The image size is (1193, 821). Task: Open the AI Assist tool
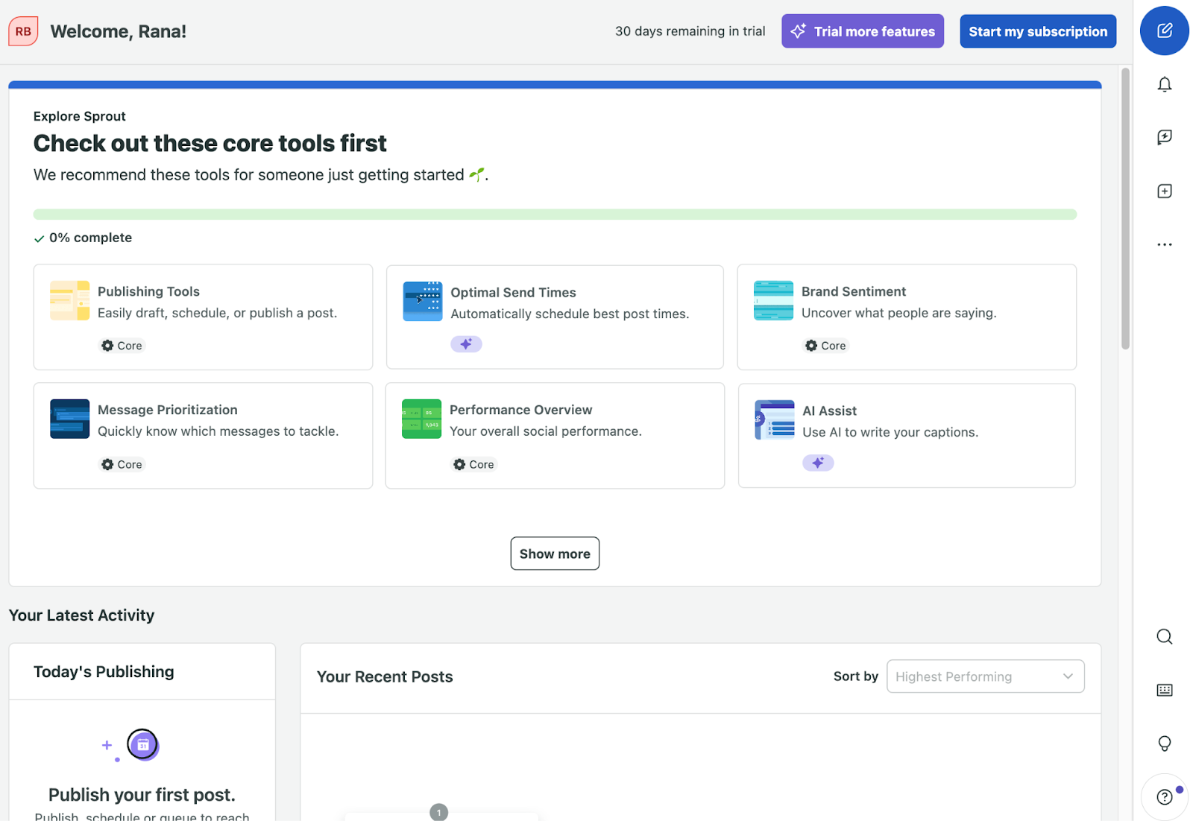point(906,435)
